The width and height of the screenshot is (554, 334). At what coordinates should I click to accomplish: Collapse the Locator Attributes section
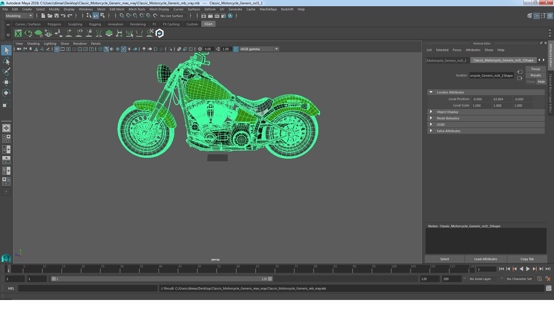(x=431, y=92)
